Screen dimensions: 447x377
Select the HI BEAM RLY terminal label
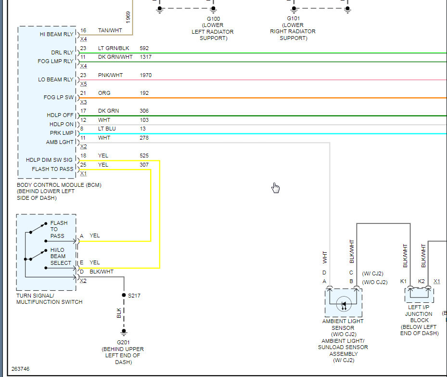point(56,34)
